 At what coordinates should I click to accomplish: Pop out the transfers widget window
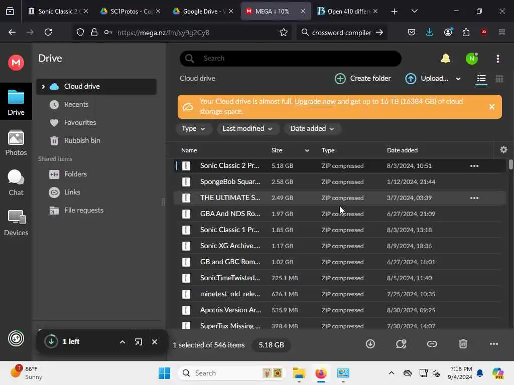click(139, 342)
